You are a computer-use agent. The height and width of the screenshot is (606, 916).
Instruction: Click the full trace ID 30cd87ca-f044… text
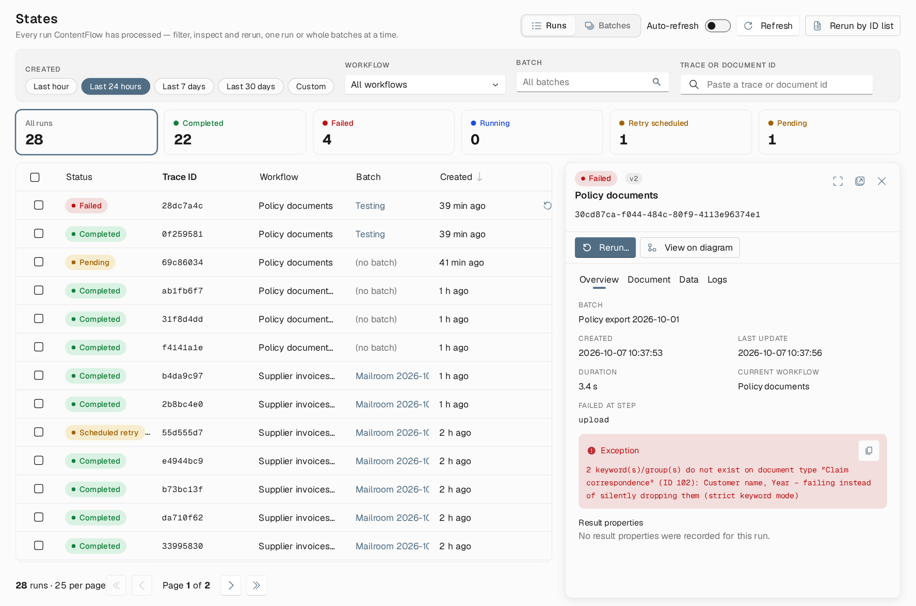tap(667, 215)
